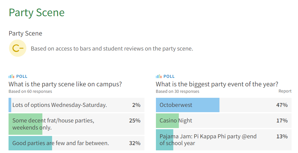Click the bar chart icon above the biggest party event poll

tap(159, 76)
